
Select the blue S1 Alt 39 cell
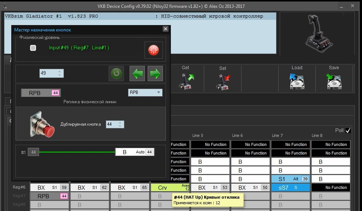coord(291,179)
